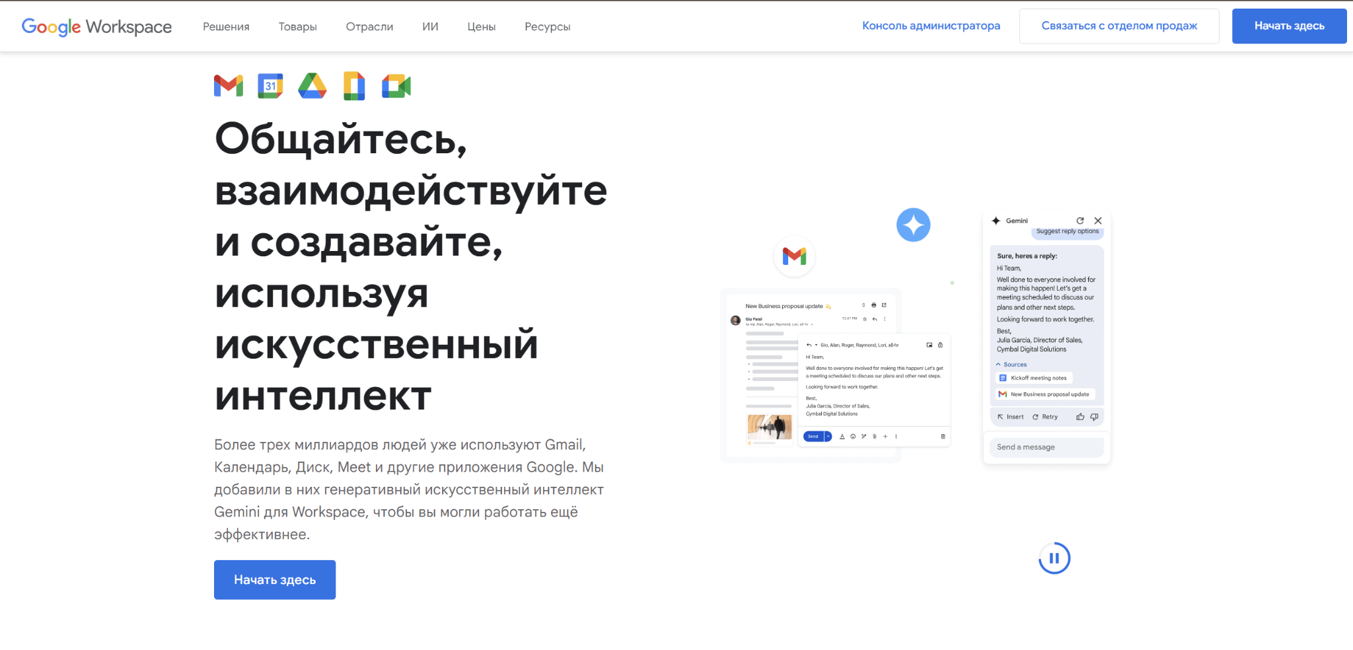This screenshot has height=650, width=1353.
Task: Click the Gemini panel title
Action: (x=1017, y=221)
